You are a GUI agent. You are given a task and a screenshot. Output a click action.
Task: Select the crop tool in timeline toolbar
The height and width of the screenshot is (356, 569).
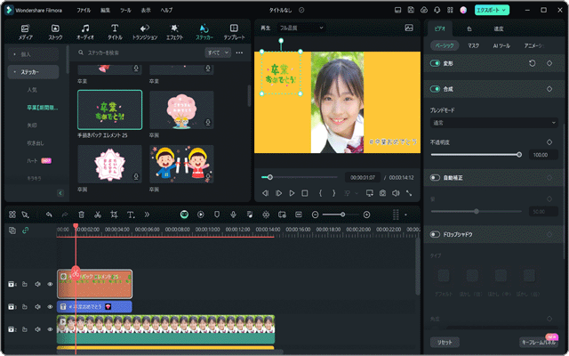[114, 214]
